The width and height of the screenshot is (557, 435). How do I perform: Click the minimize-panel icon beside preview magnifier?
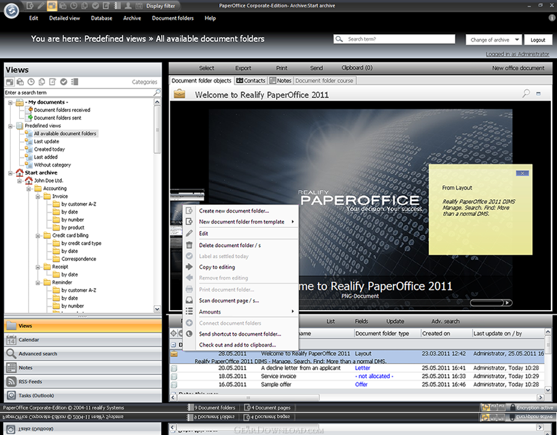(x=538, y=94)
